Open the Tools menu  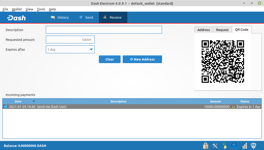41,9
